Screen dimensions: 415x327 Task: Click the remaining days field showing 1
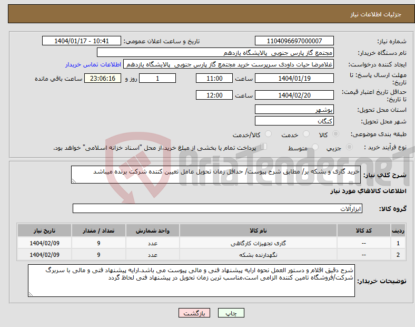(x=157, y=78)
